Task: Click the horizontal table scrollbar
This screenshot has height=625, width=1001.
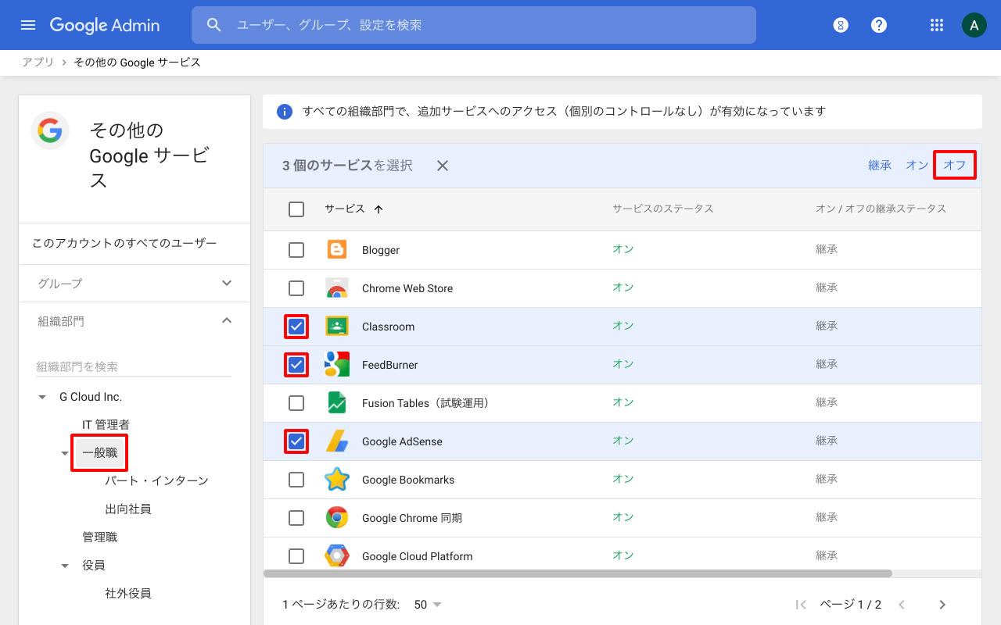Action: point(578,573)
